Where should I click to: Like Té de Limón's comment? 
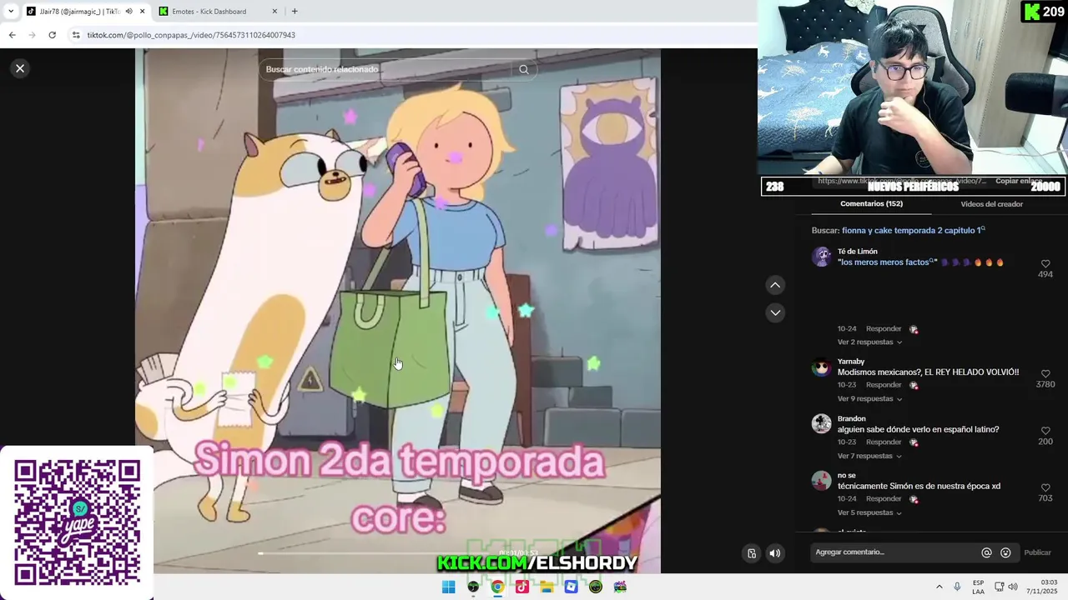tap(1045, 263)
